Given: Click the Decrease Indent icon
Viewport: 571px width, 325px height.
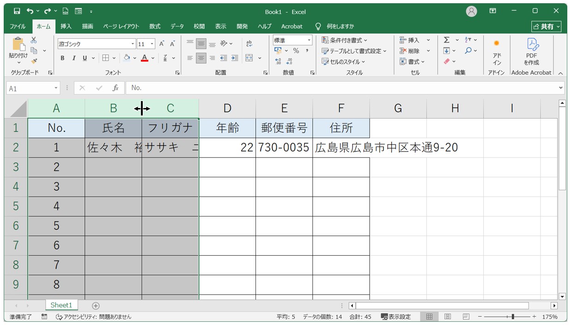Looking at the screenshot, I should coord(224,58).
